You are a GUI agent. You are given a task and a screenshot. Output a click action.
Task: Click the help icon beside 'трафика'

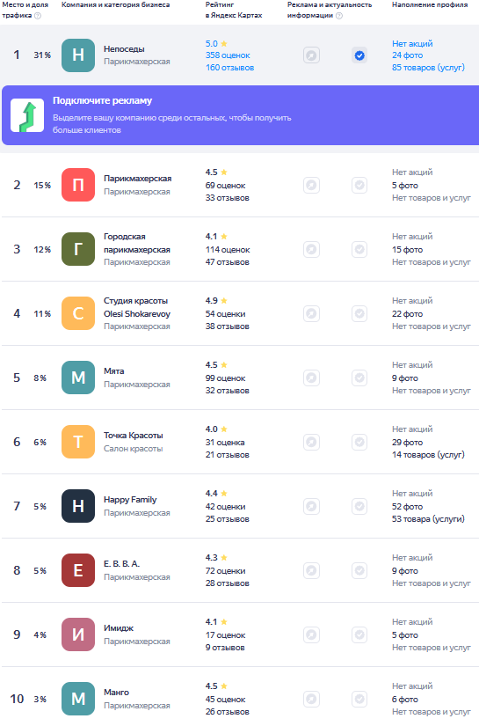[x=38, y=16]
